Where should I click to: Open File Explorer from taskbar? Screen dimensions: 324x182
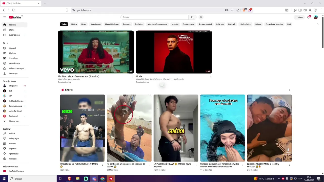77,179
